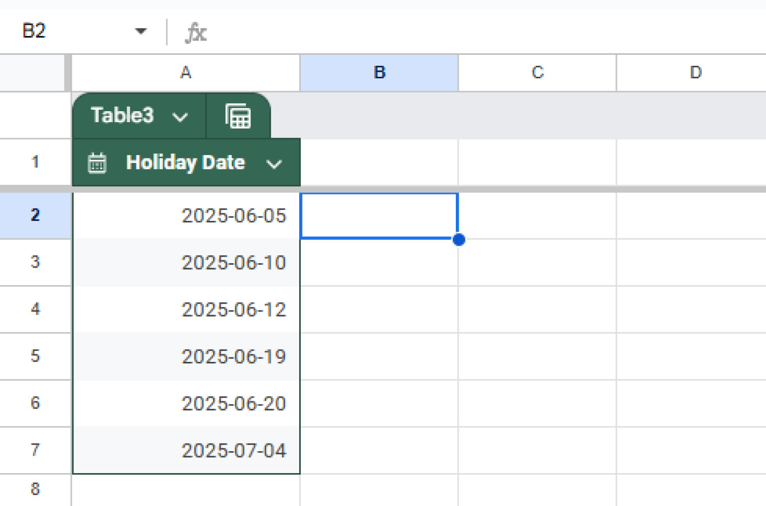The width and height of the screenshot is (766, 506).
Task: Select column C header
Action: pyautogui.click(x=537, y=73)
